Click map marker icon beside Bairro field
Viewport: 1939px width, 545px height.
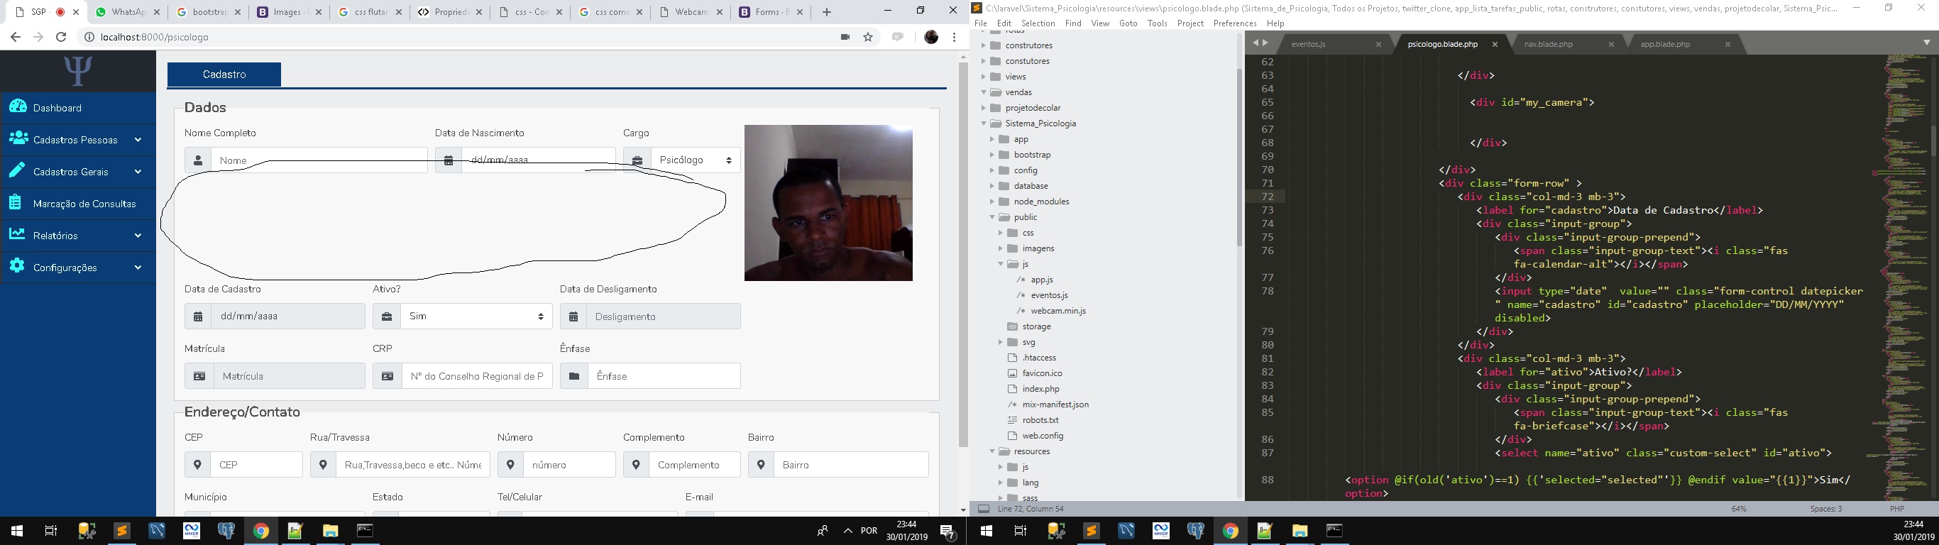pos(761,464)
